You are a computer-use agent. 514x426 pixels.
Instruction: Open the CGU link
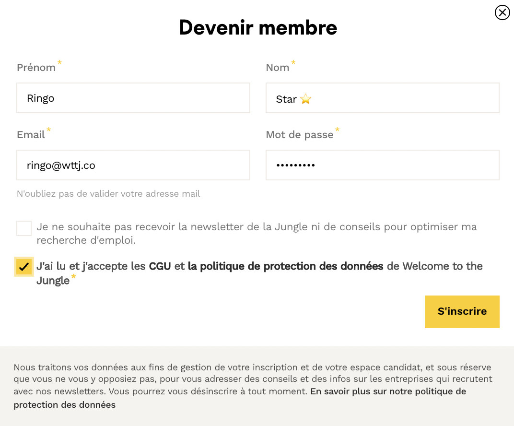pyautogui.click(x=160, y=266)
